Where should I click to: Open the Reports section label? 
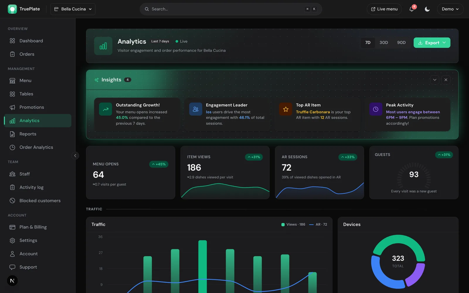[x=28, y=134]
